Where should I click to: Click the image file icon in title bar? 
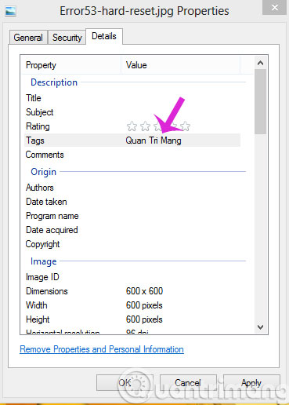(11, 11)
